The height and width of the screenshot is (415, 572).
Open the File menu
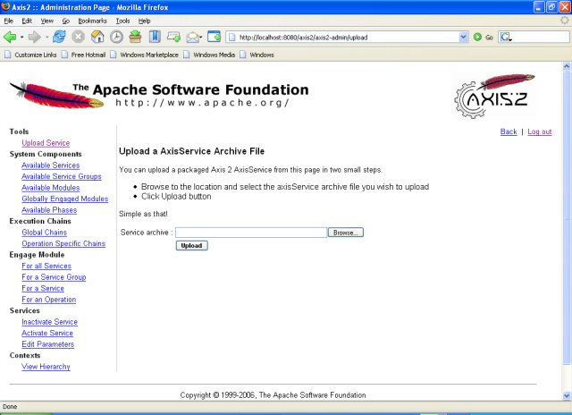click(8, 21)
